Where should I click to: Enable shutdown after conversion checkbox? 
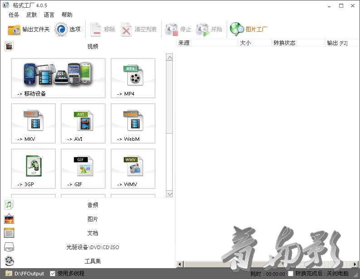tap(291, 274)
